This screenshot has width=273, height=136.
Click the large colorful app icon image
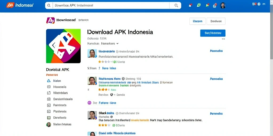click(63, 46)
